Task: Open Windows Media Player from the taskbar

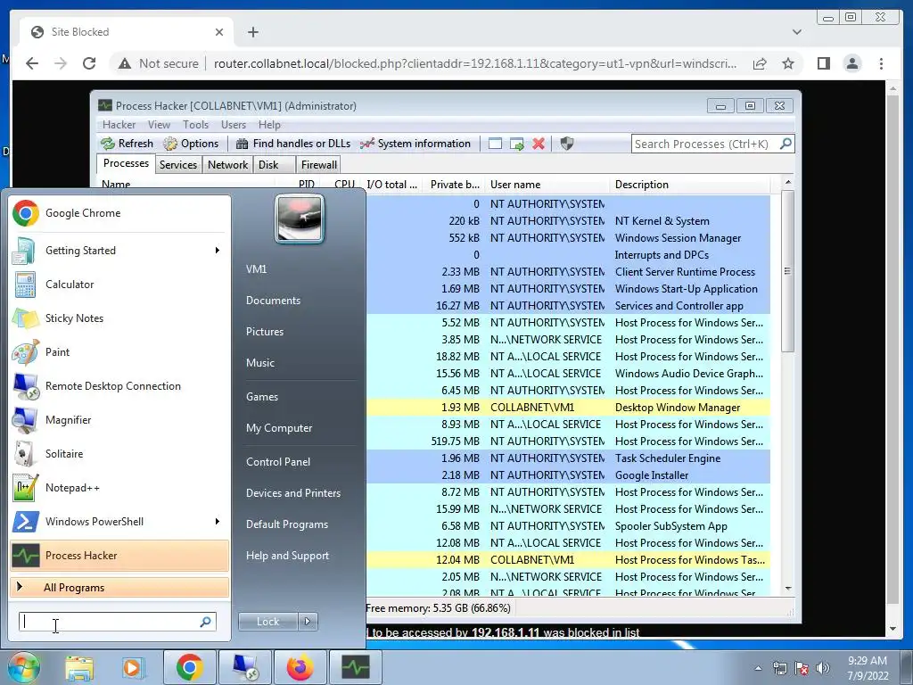Action: pyautogui.click(x=132, y=667)
